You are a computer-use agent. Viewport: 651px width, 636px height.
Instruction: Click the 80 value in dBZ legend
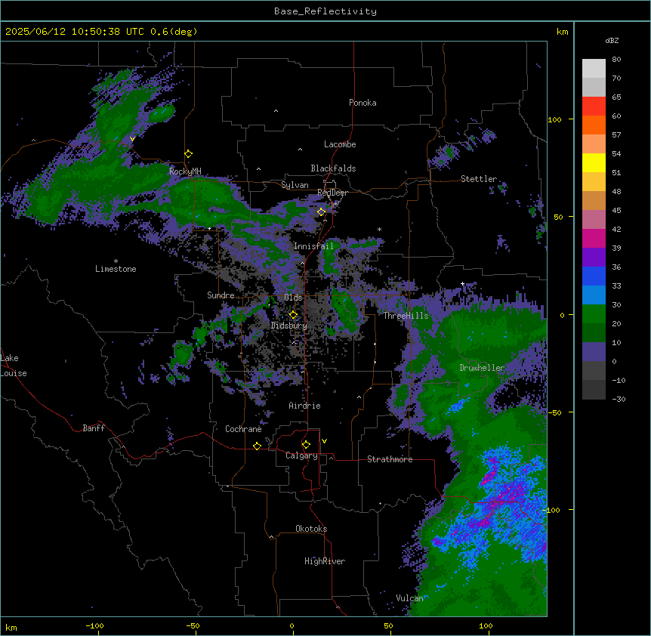pyautogui.click(x=616, y=60)
